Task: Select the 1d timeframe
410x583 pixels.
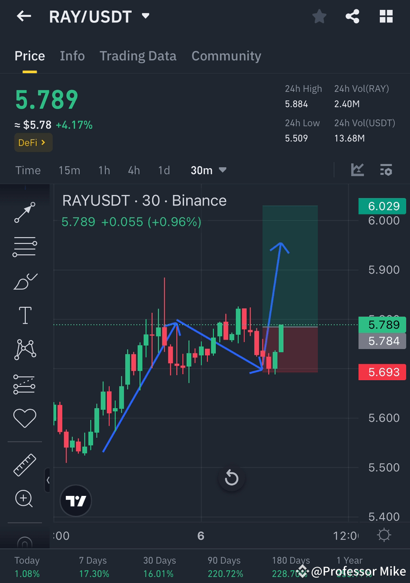Action: point(164,170)
